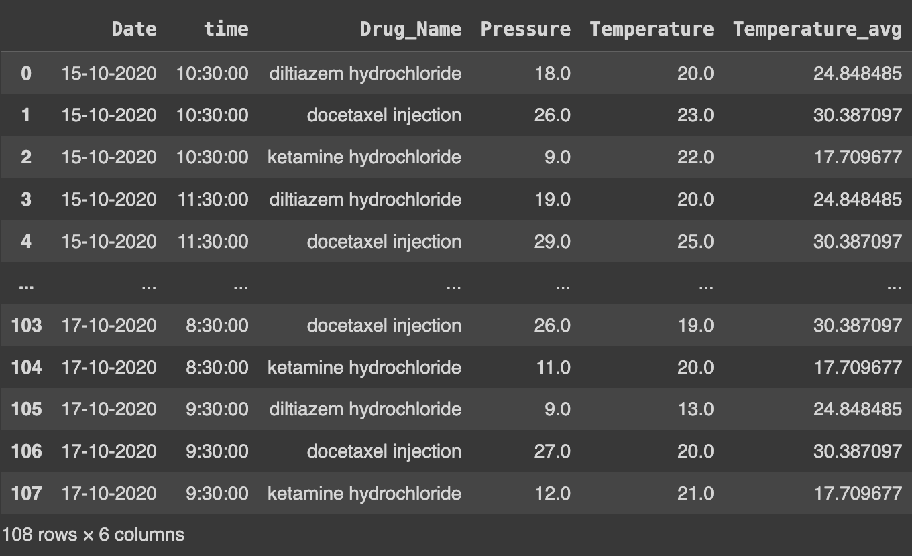This screenshot has width=912, height=556.
Task: Click row index label 107
Action: [x=26, y=494]
